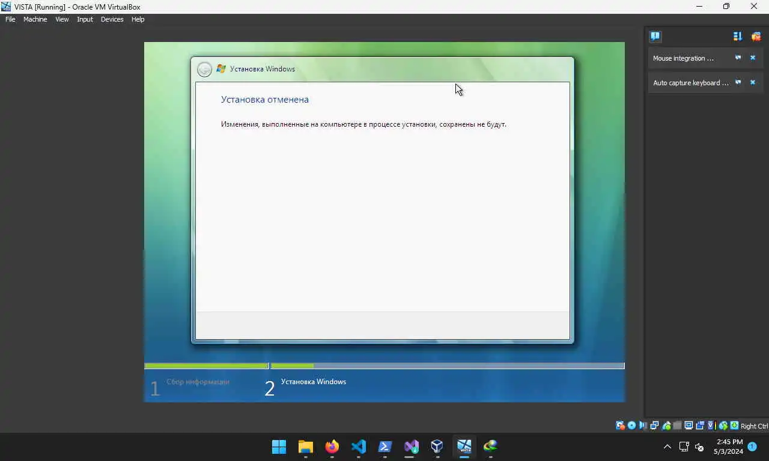
Task: Open the clock showing 2:45 PM
Action: pyautogui.click(x=728, y=447)
